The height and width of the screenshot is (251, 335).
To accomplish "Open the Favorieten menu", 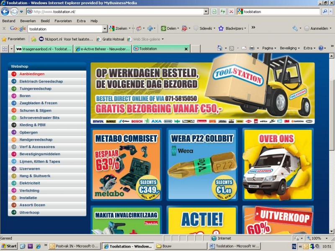I will 63,21.
